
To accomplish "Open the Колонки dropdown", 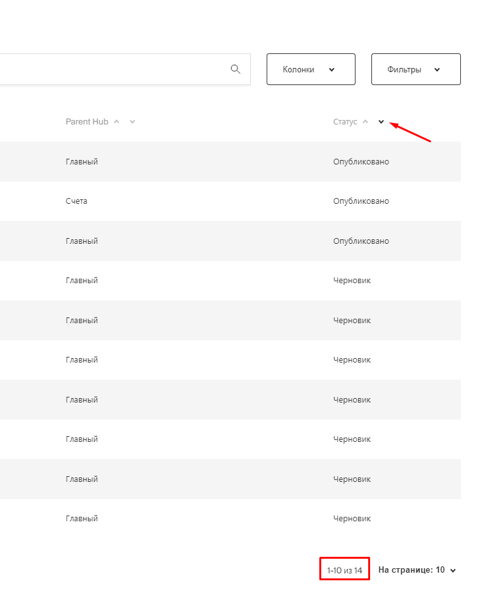I will pos(310,69).
